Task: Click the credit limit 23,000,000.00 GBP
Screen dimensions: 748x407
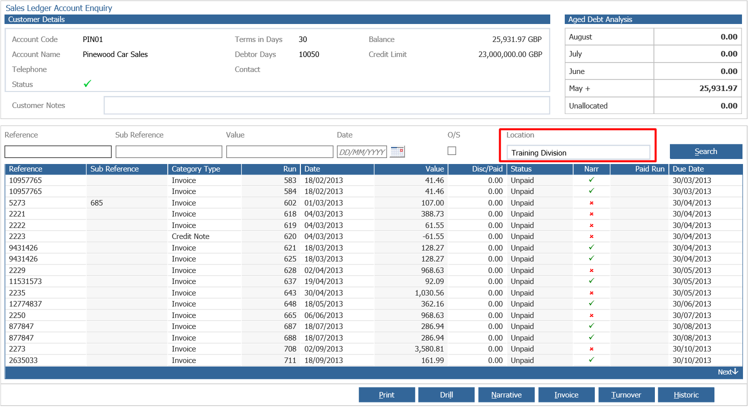Action: 510,54
